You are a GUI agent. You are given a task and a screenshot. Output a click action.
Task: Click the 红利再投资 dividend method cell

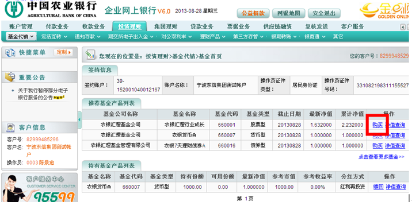pos(352,187)
